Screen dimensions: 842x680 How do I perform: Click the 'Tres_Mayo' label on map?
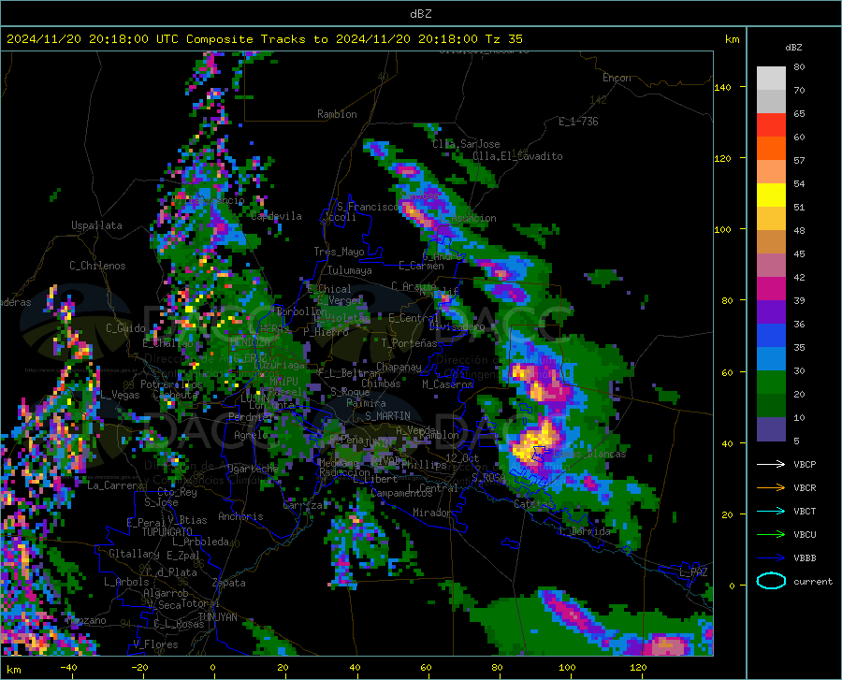(x=339, y=252)
